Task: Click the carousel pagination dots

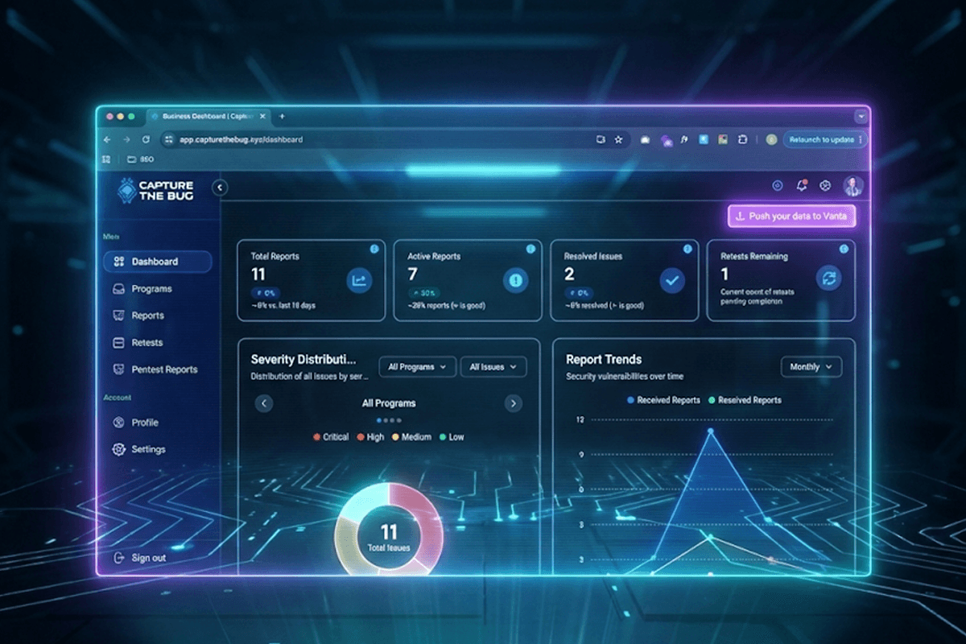Action: point(388,420)
